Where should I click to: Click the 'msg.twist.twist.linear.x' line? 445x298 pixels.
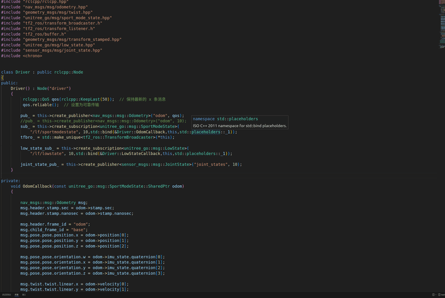click(x=74, y=285)
